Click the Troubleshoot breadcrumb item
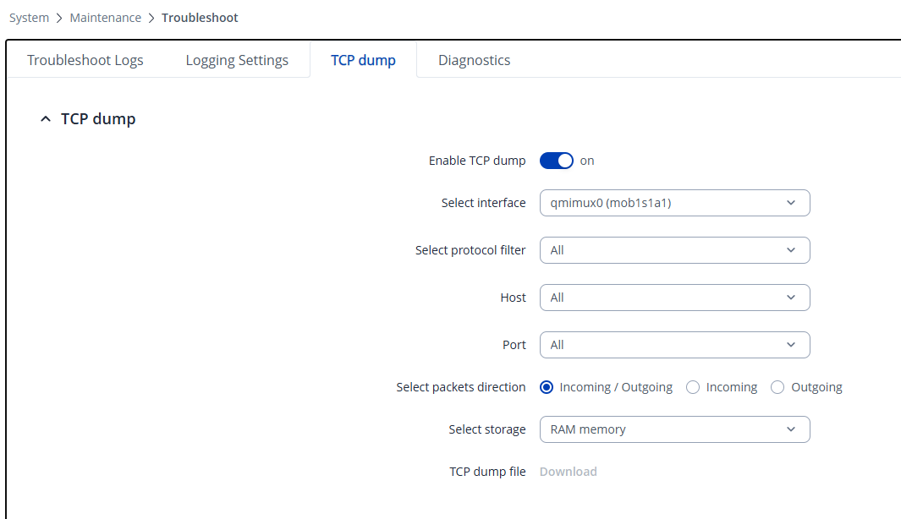Screen dimensions: 901x519 200,18
